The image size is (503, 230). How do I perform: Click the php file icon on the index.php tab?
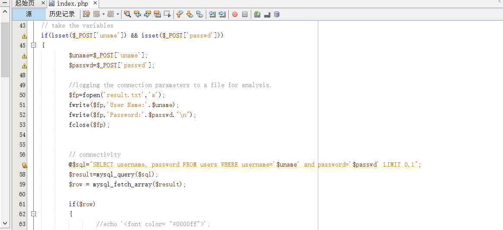[x=51, y=3]
